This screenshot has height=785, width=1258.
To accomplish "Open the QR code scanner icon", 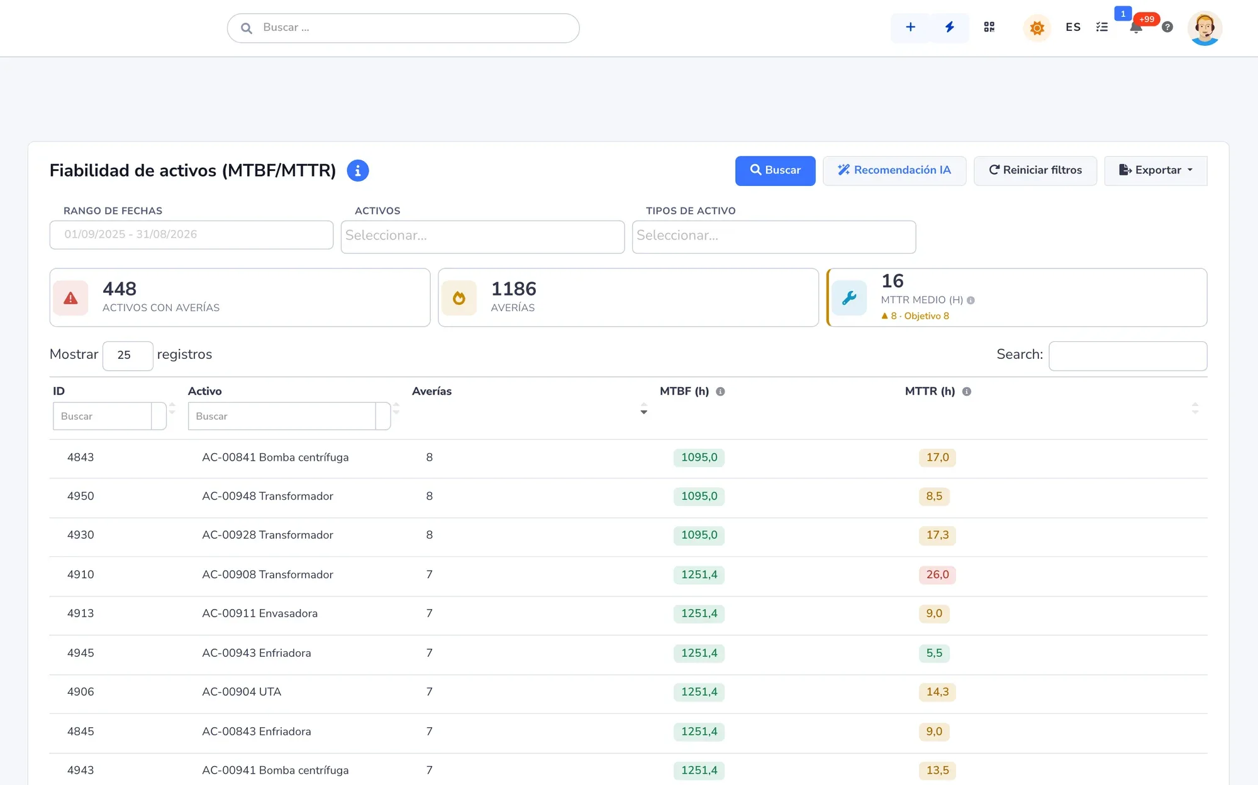I will 989,27.
